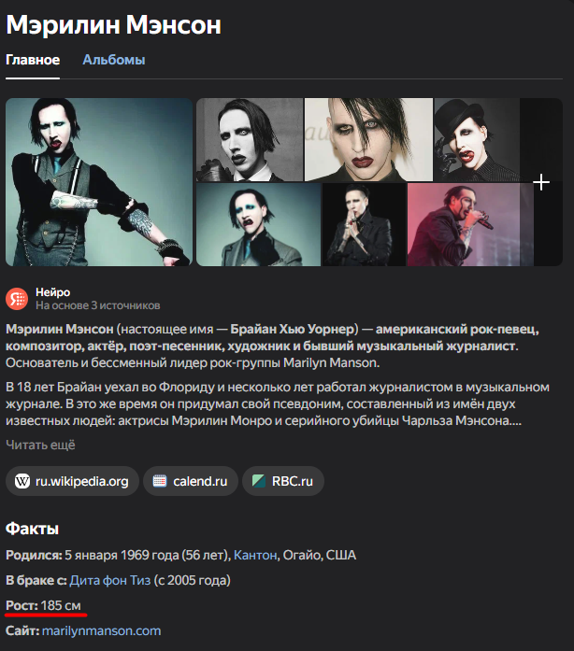Viewport: 574px width, 651px height.
Task: Open the close-up face with red lips photo
Action: [368, 139]
